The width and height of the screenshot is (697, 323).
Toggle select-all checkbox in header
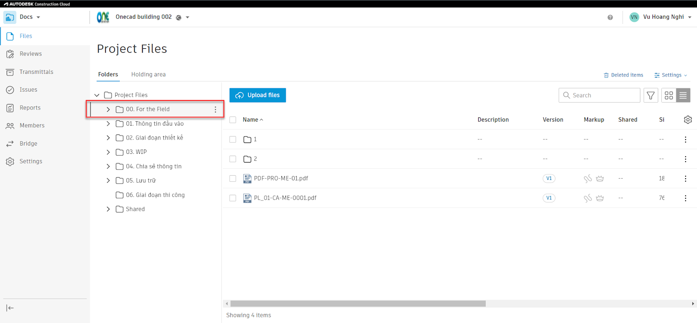(233, 120)
